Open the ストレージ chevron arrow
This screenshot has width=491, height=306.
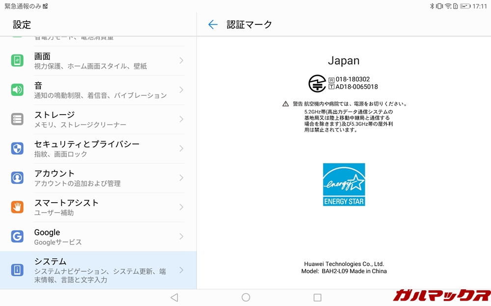(x=182, y=119)
